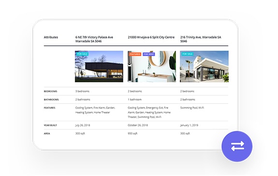Click the BATHROOMS row label

51,100
